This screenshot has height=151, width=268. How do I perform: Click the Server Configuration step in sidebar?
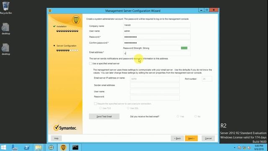pos(66,46)
